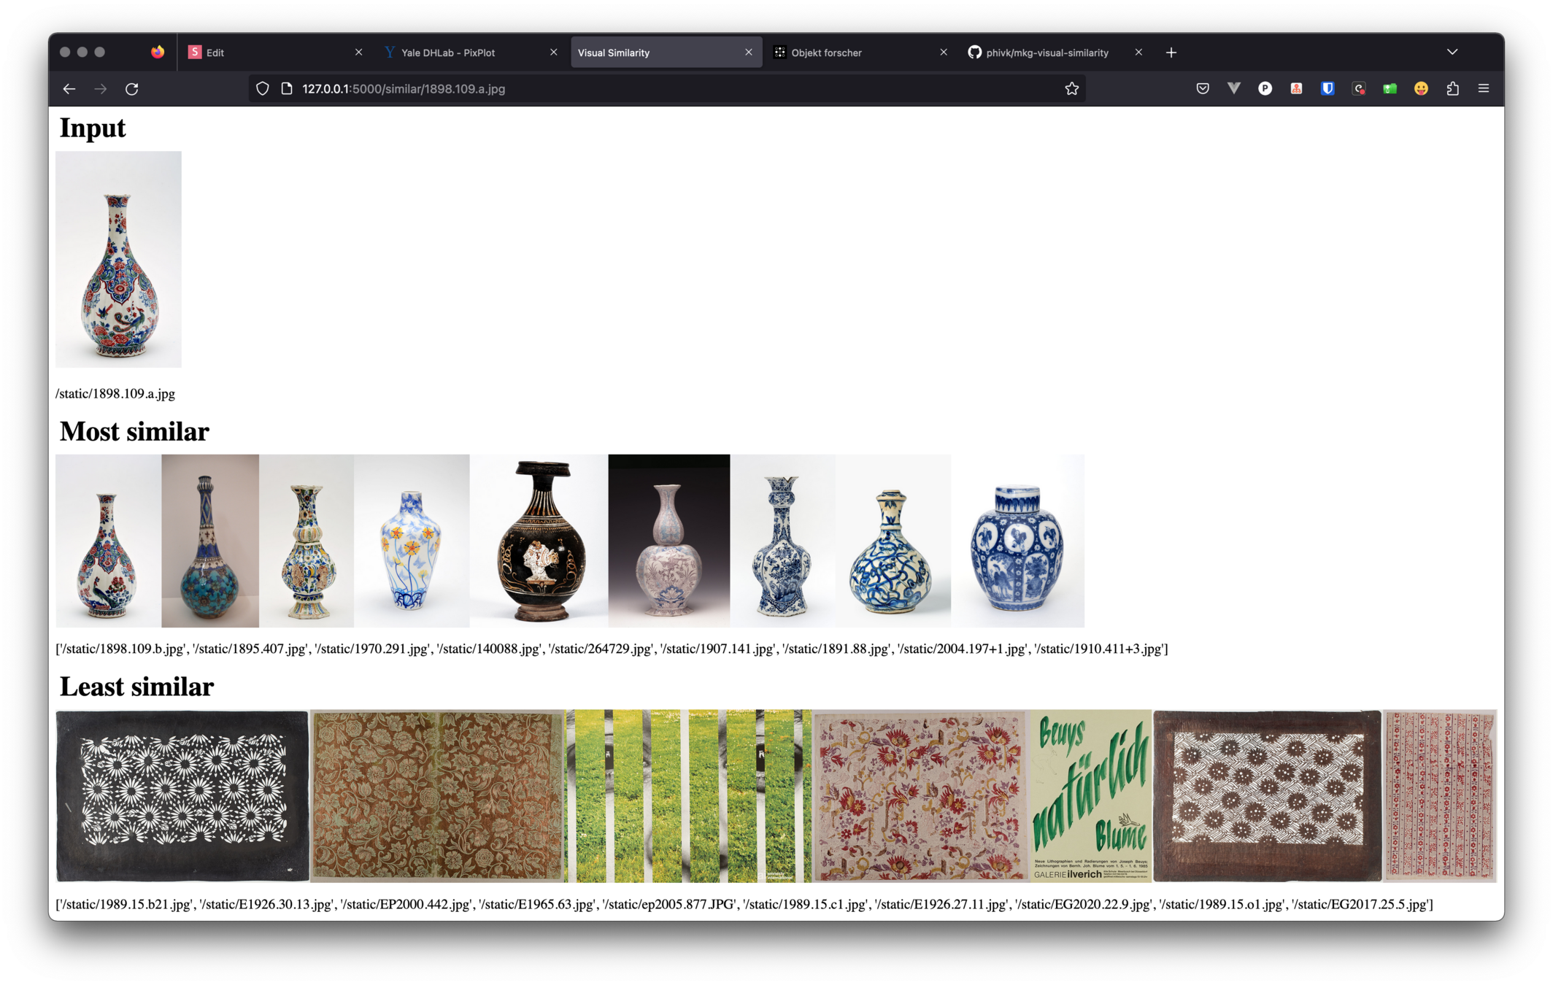Open the Bitwarden shield extension icon
The image size is (1553, 985).
pos(1327,89)
